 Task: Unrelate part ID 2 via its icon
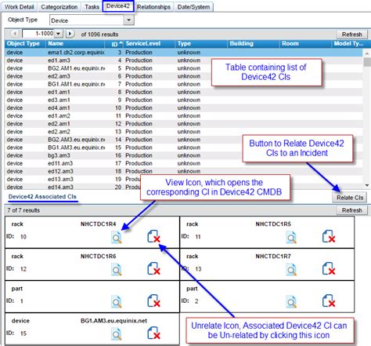click(329, 300)
